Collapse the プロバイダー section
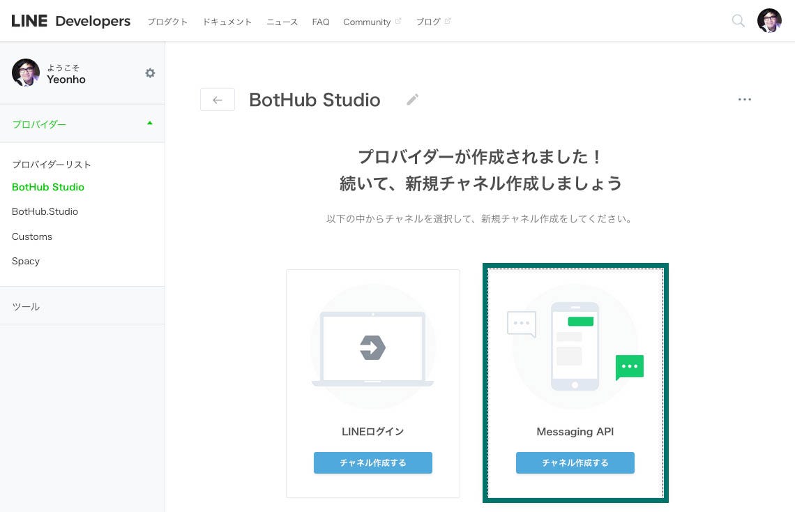795x512 pixels. click(149, 123)
